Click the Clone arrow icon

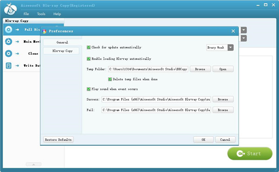click(x=17, y=54)
